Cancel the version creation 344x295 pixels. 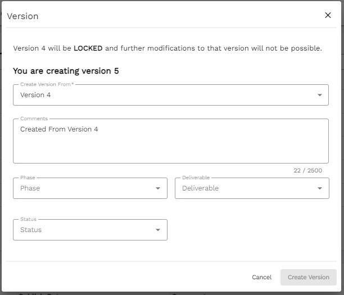(x=261, y=277)
